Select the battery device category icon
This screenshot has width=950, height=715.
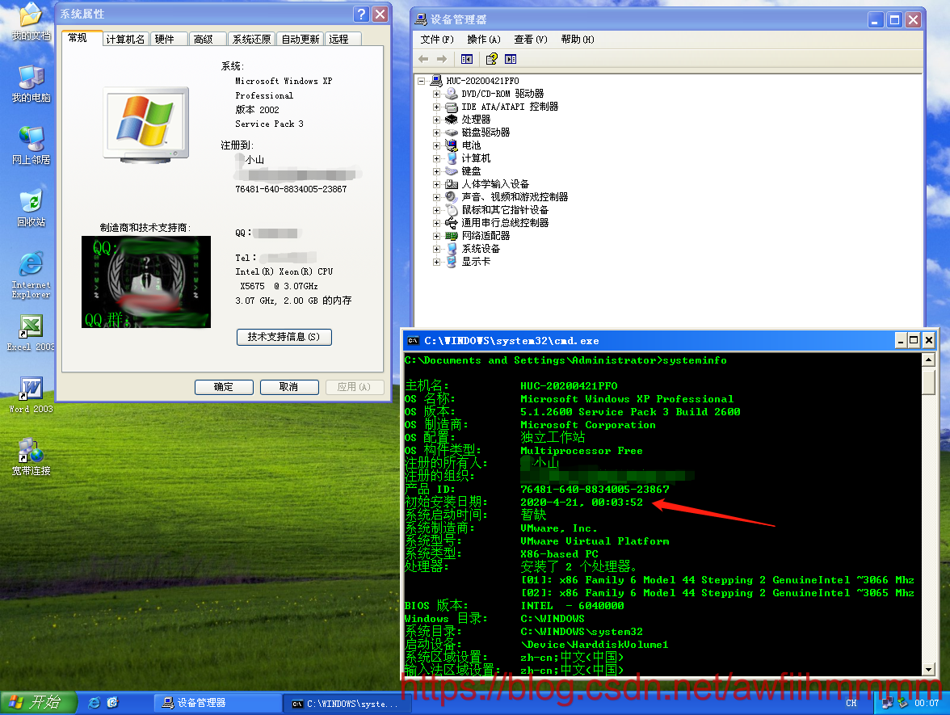(452, 145)
